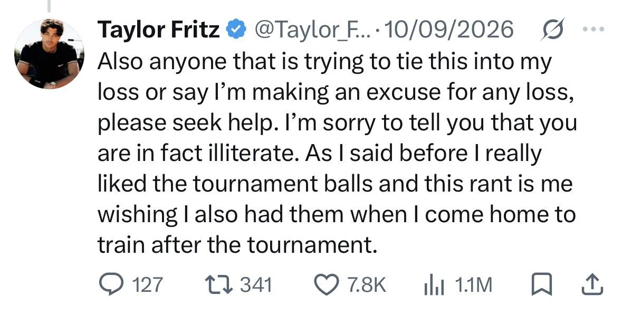Bookmark this post
Image resolution: width=622 pixels, height=314 pixels.
(x=542, y=284)
